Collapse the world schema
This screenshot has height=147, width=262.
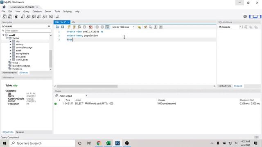point(3,35)
